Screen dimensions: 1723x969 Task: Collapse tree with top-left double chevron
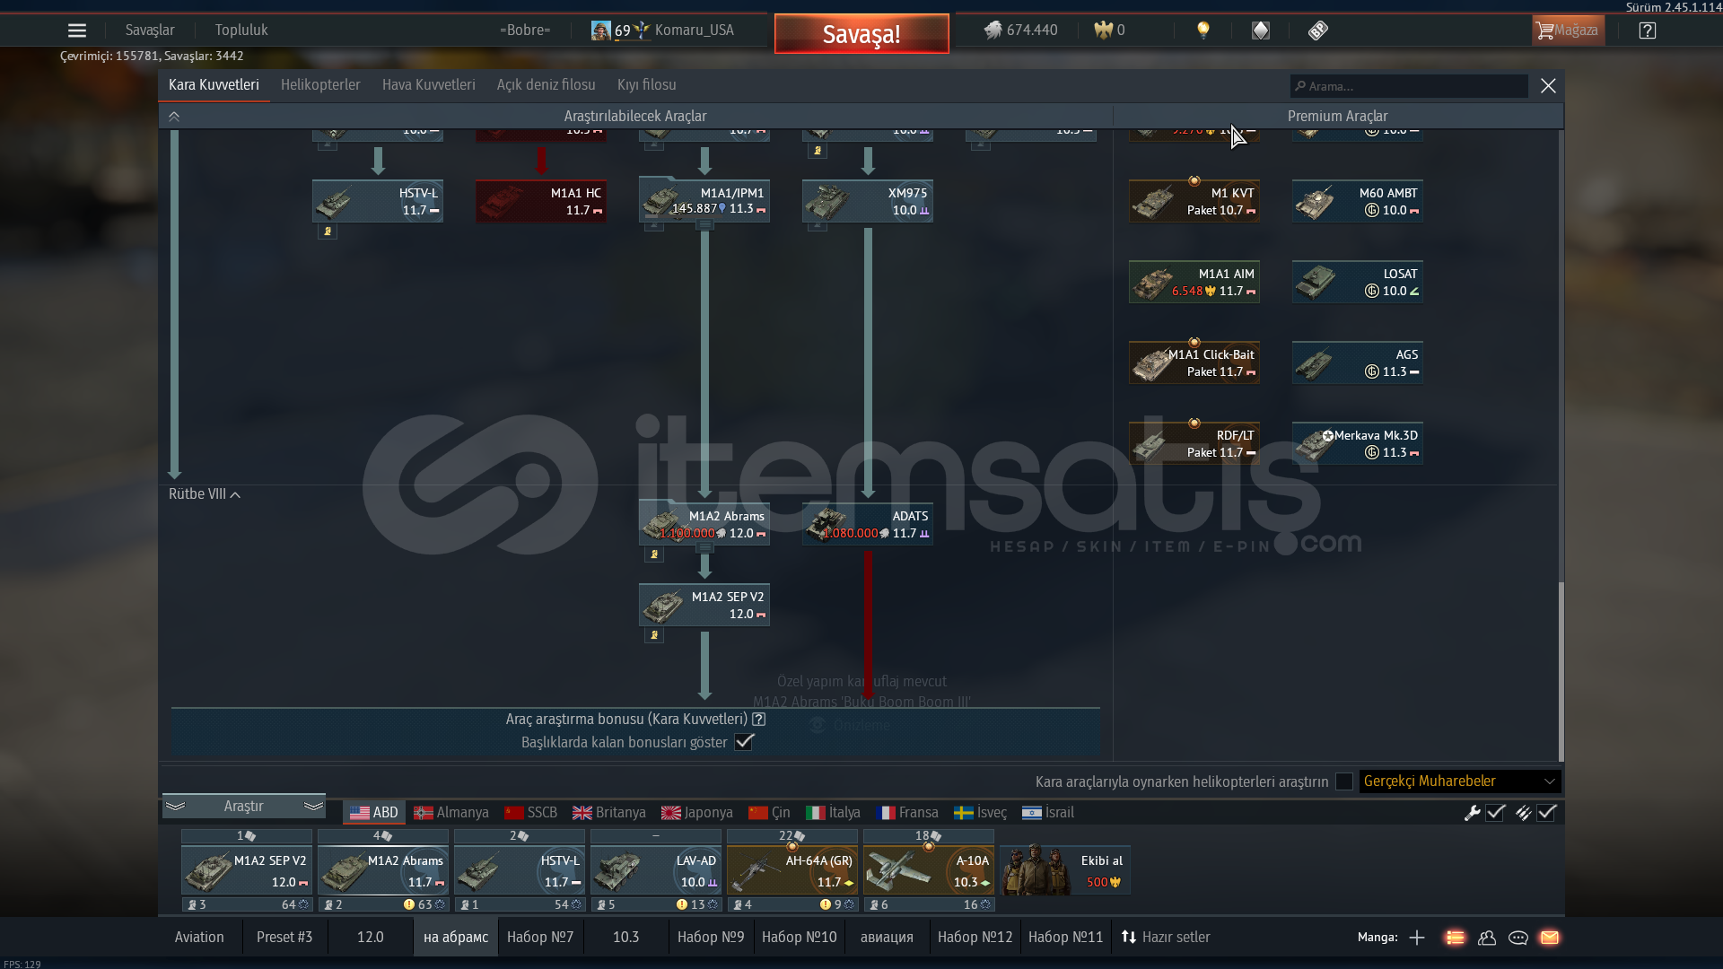pyautogui.click(x=174, y=117)
